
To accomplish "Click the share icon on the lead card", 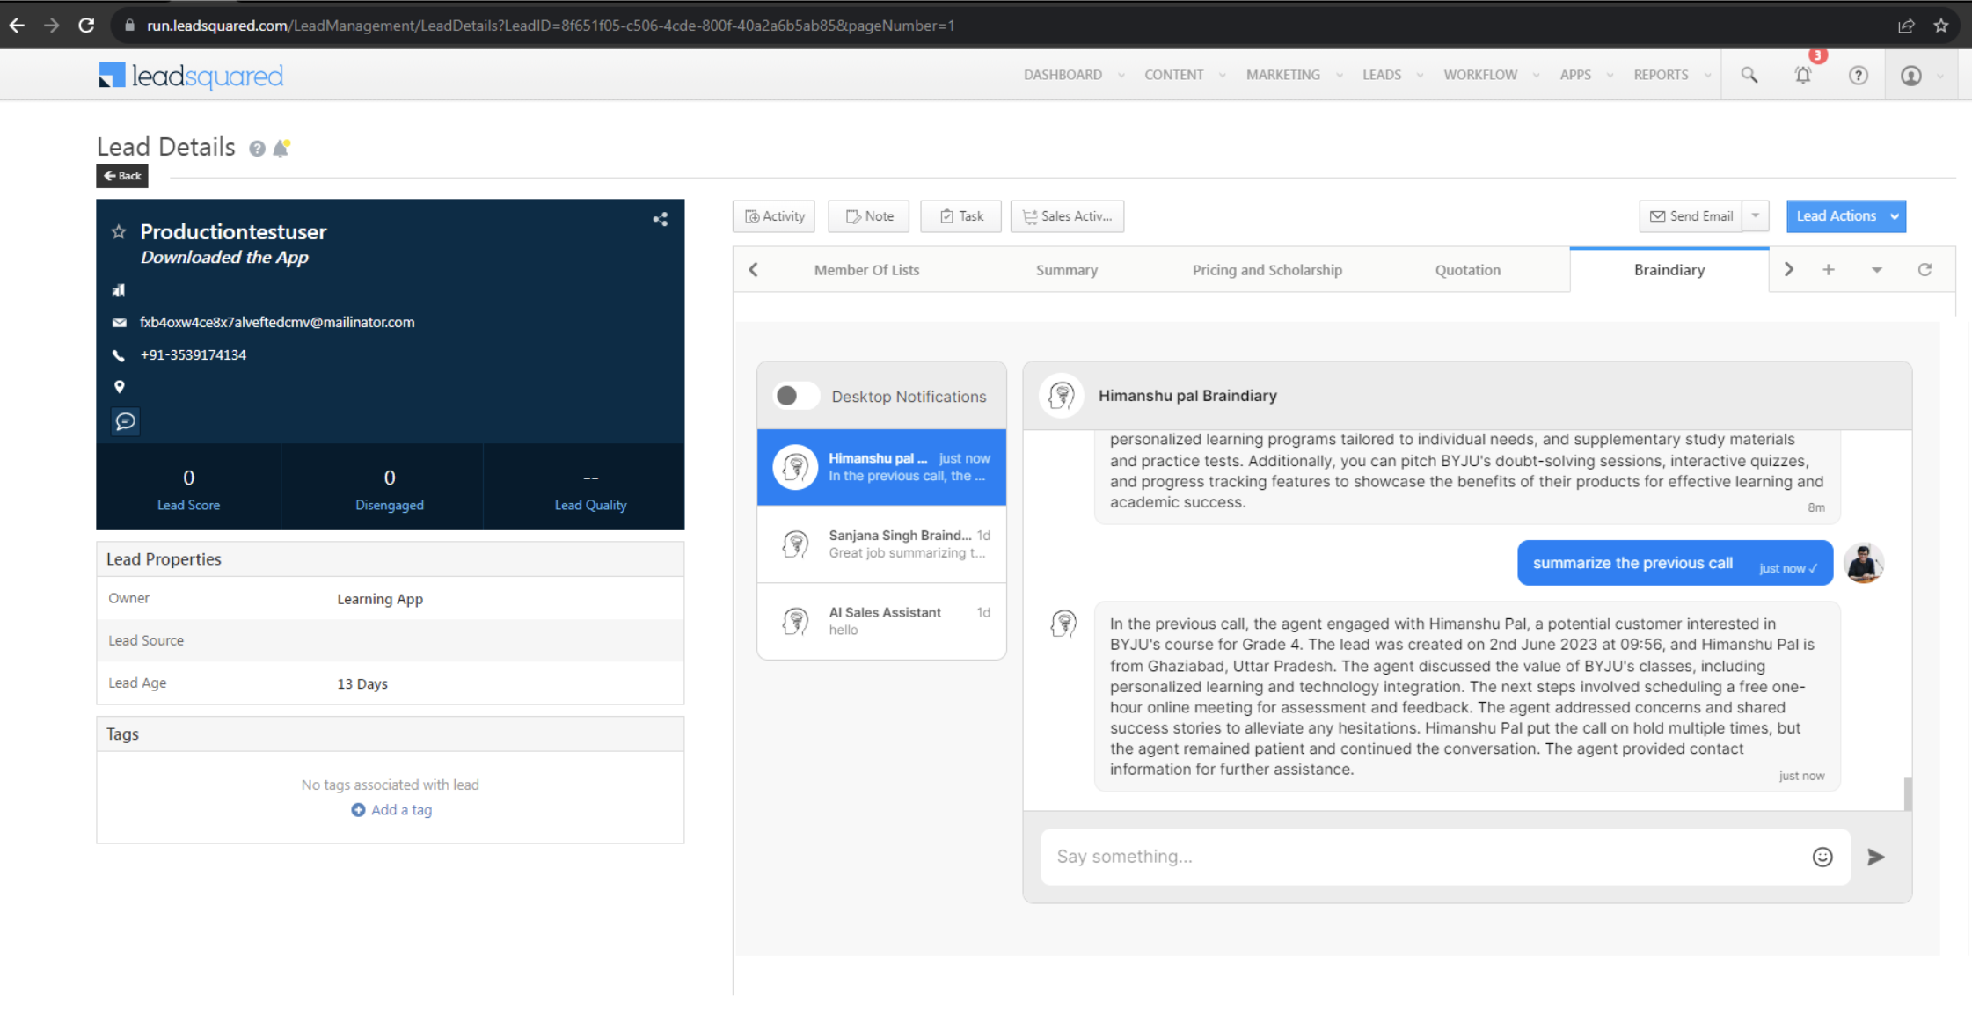I will click(x=661, y=219).
